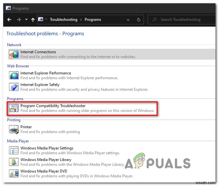Focus the Search Troubleshooting field
219x186 pixels.
click(182, 20)
